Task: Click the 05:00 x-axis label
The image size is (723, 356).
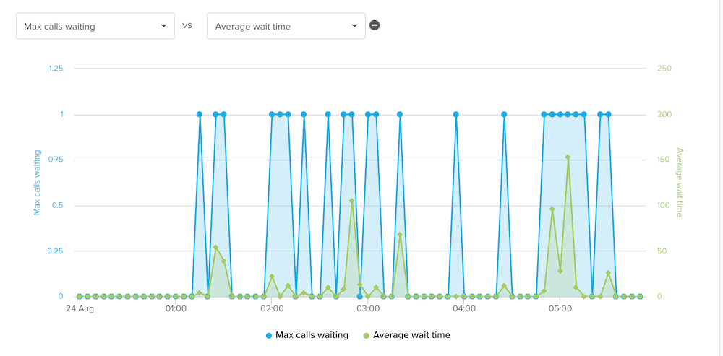Action: (x=560, y=308)
